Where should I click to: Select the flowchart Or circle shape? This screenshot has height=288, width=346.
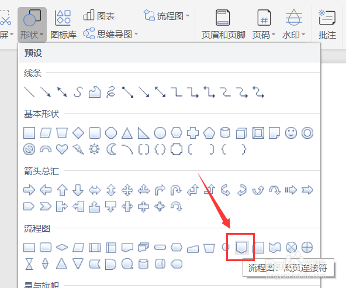(307, 248)
